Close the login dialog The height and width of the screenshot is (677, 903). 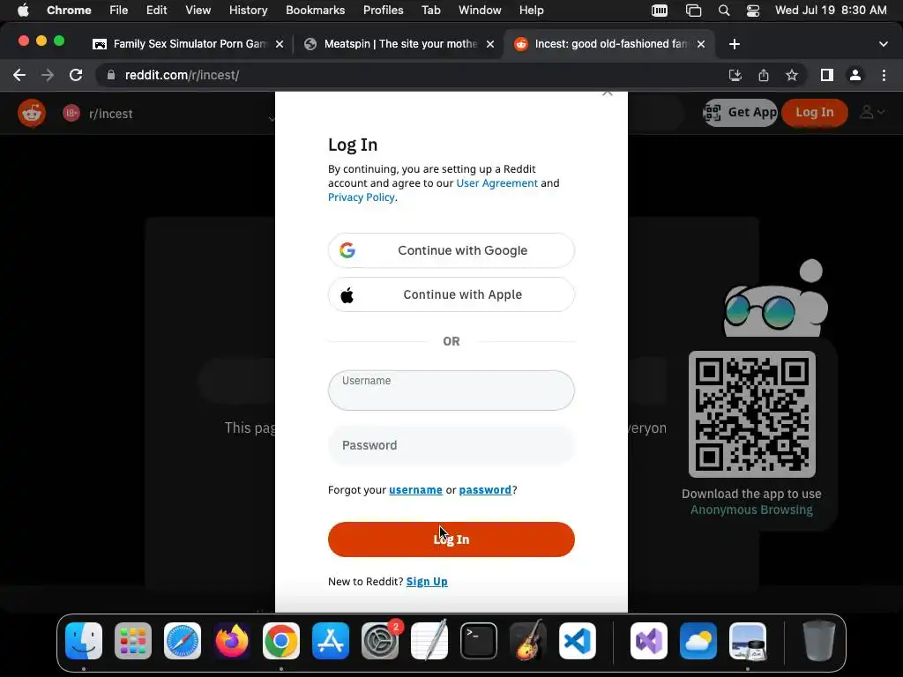tap(607, 93)
